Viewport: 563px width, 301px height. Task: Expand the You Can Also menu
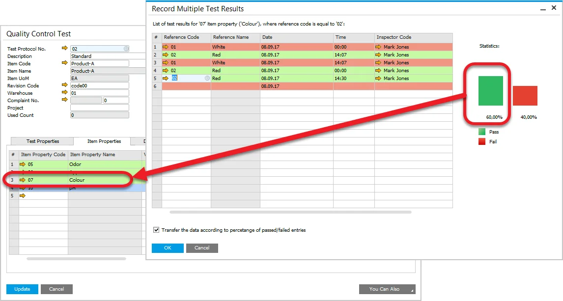387,289
